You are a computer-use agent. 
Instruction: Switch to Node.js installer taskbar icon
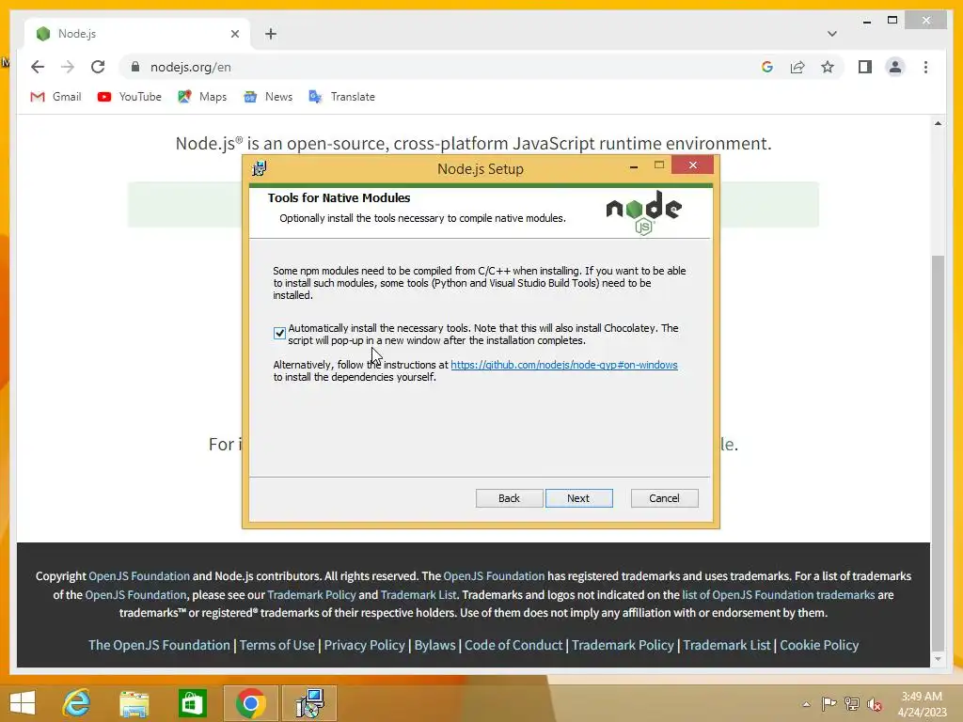tap(309, 703)
